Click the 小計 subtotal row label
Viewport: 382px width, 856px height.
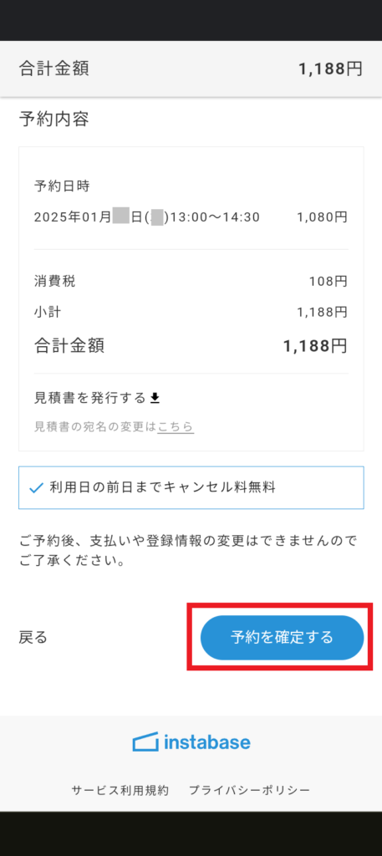[48, 313]
